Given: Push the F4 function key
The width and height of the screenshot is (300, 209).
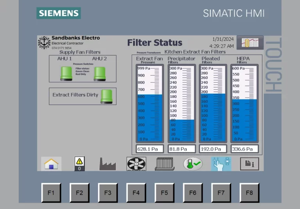Looking at the screenshot, I should coord(136,193).
